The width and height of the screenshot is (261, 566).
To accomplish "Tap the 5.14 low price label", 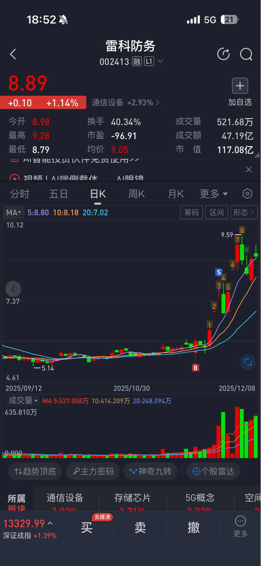I will [x=48, y=368].
